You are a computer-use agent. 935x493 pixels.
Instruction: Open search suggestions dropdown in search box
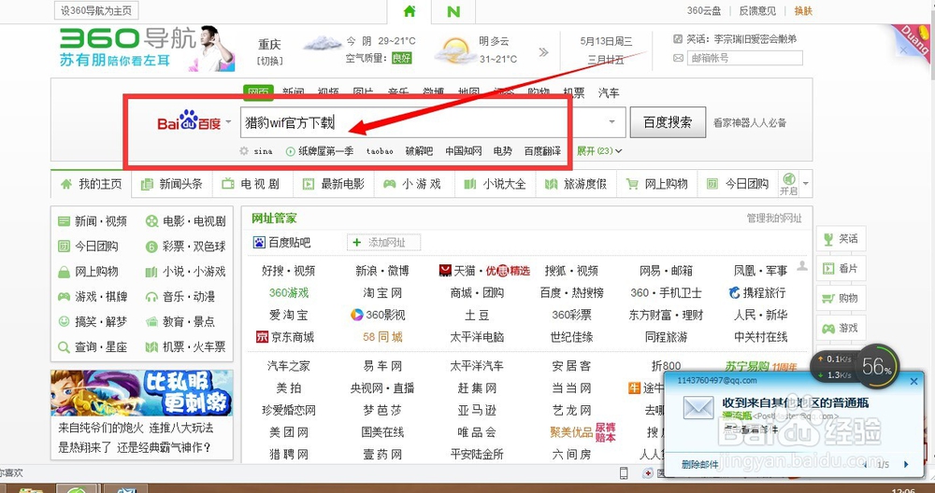611,122
